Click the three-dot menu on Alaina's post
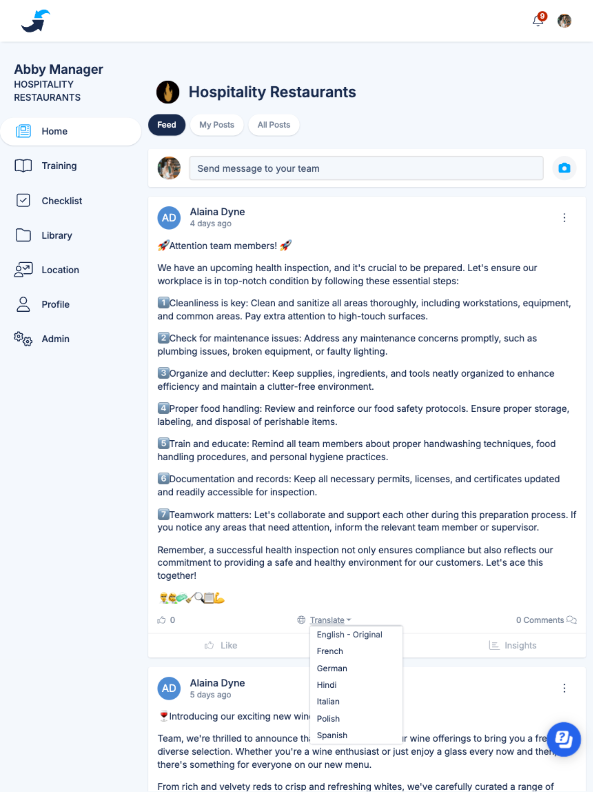Viewport: 593px width, 792px height. 564,218
